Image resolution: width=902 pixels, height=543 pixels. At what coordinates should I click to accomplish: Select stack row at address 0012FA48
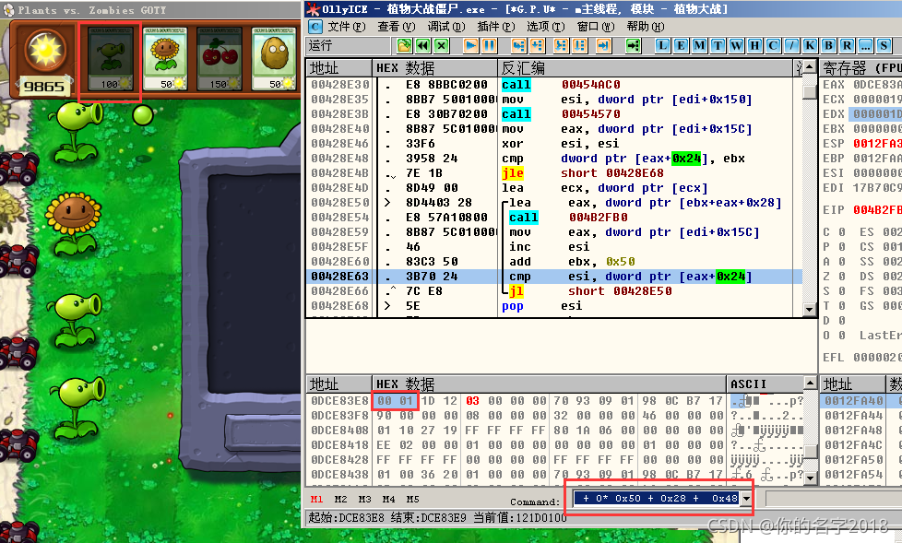(860, 431)
